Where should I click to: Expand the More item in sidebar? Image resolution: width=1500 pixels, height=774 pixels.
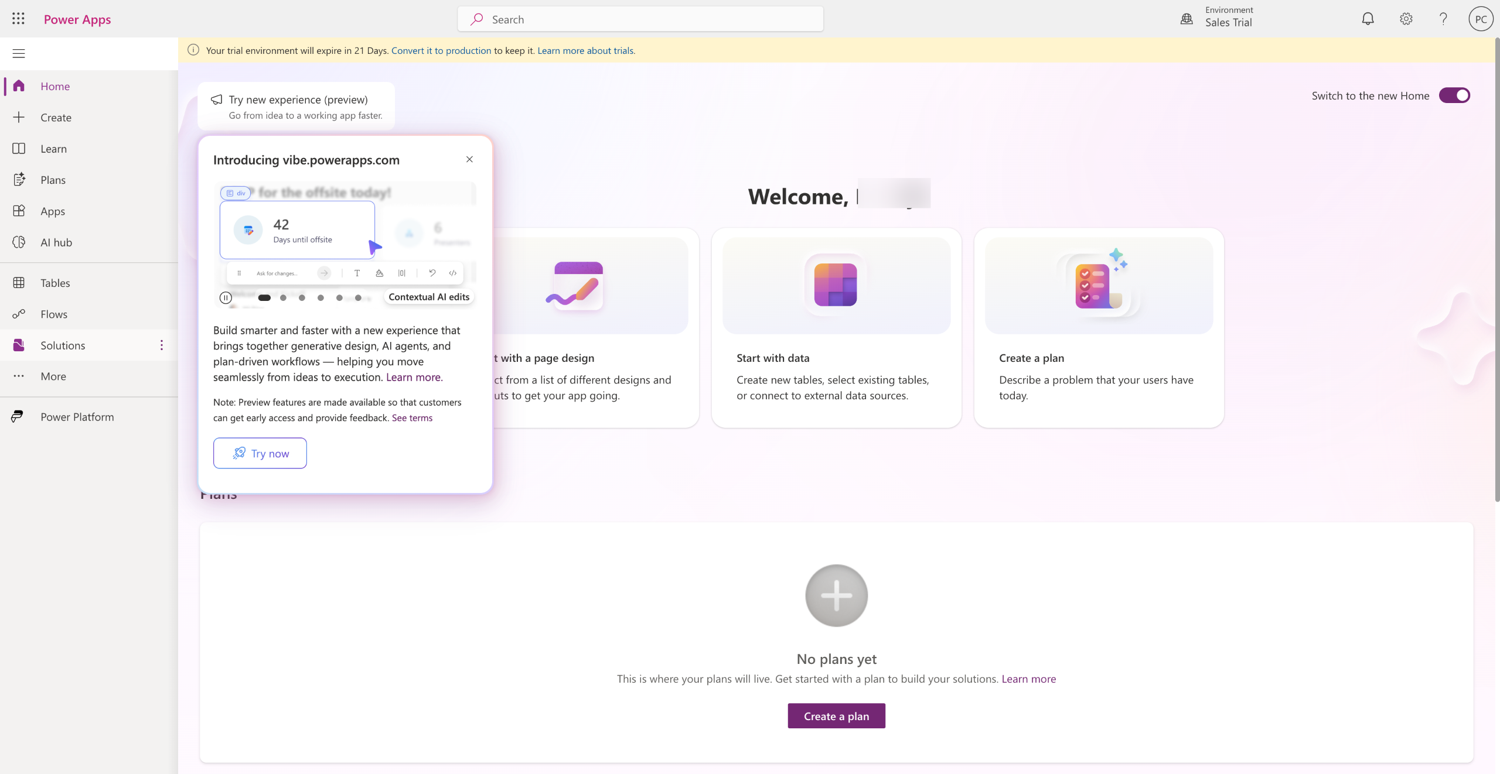53,376
